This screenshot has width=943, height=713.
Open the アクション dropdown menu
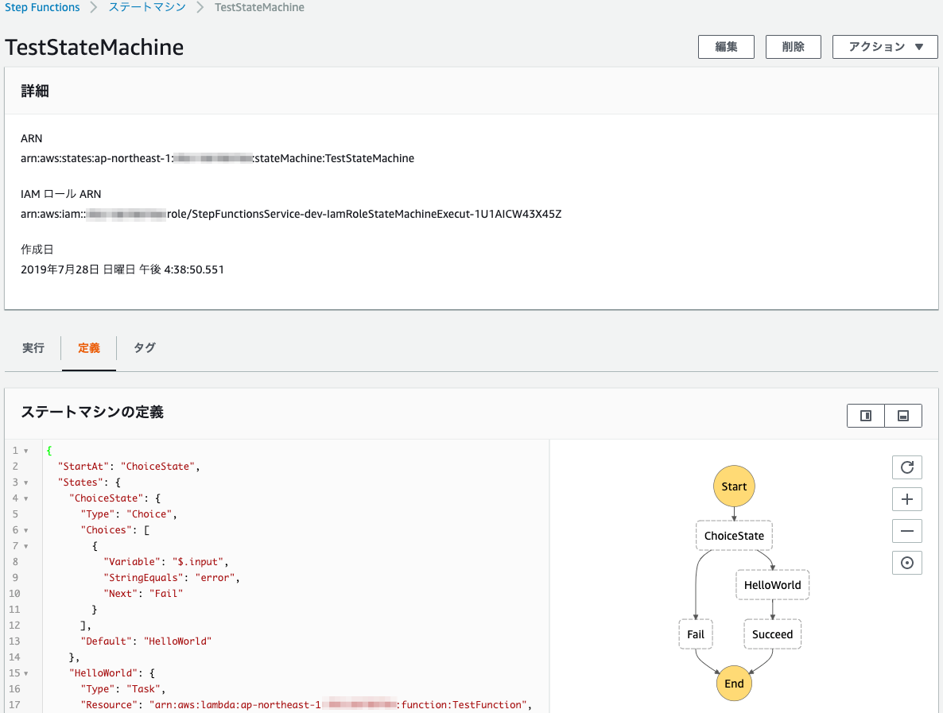886,47
